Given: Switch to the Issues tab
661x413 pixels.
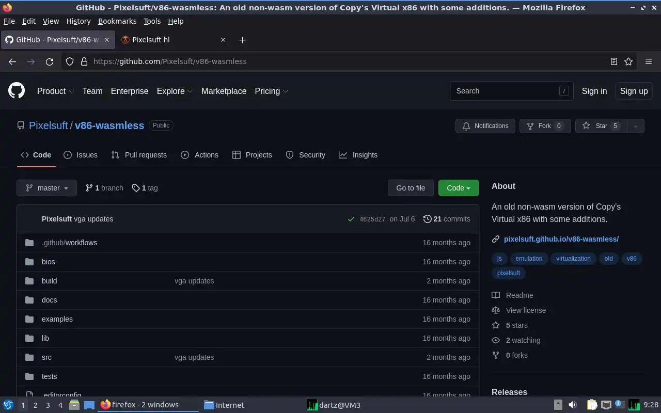Looking at the screenshot, I should pyautogui.click(x=81, y=155).
